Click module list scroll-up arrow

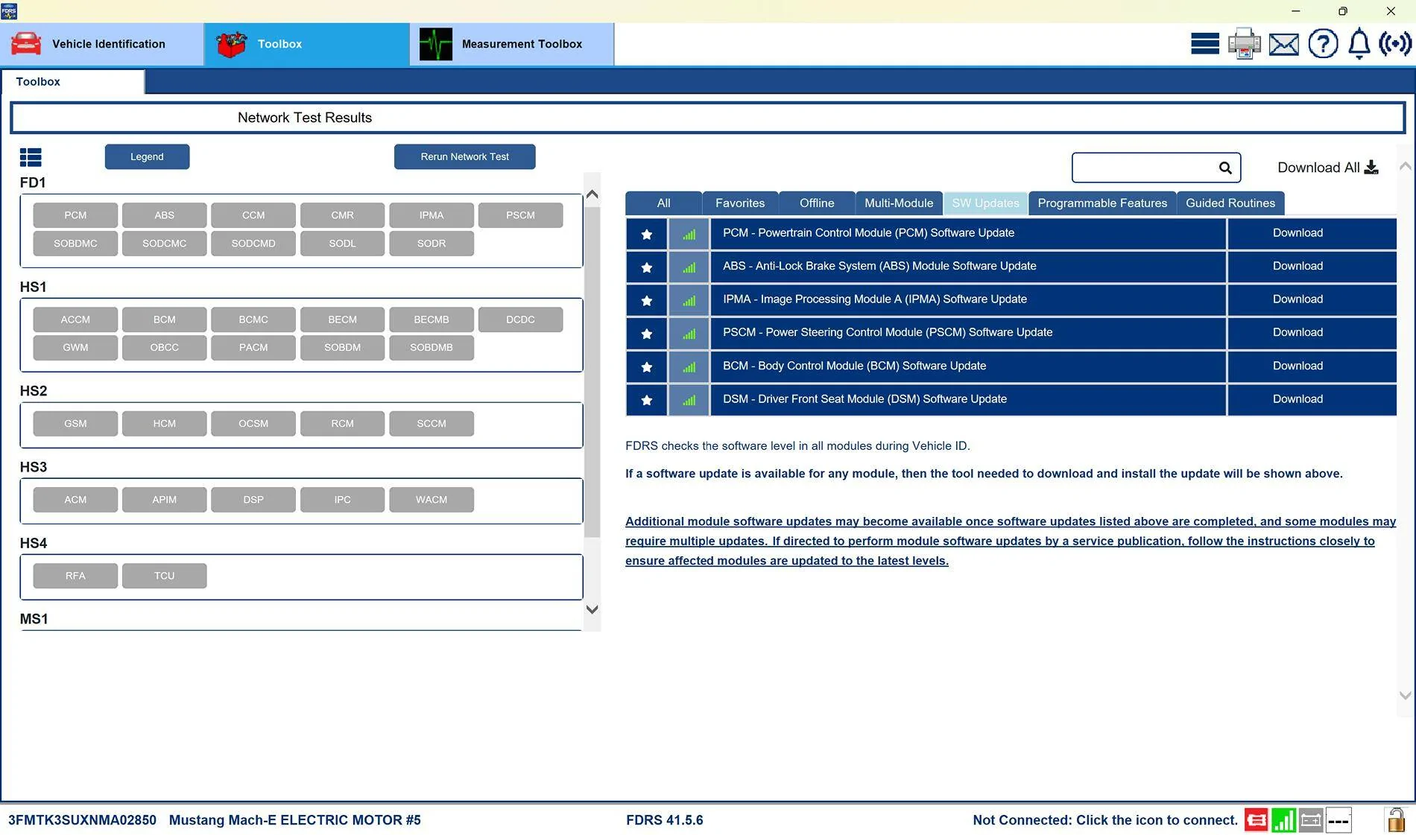592,194
